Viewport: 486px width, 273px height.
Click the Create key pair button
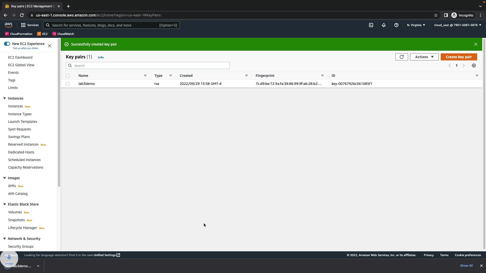(x=458, y=57)
